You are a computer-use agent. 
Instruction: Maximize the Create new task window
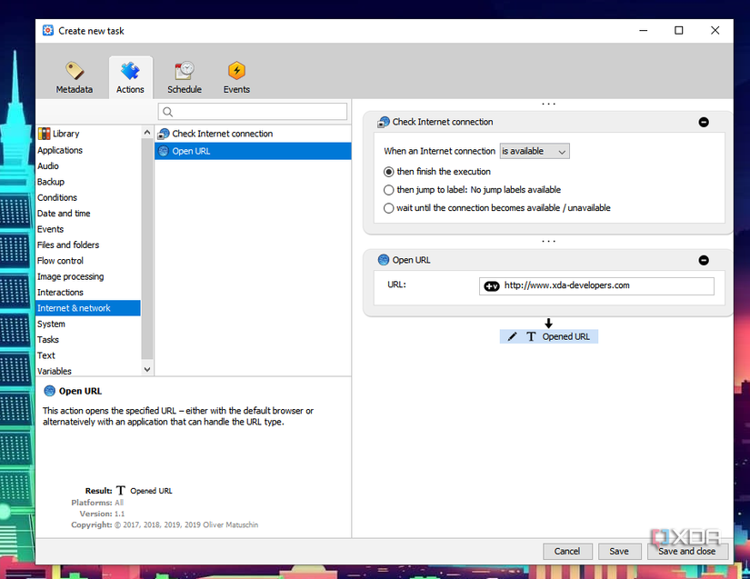(679, 31)
